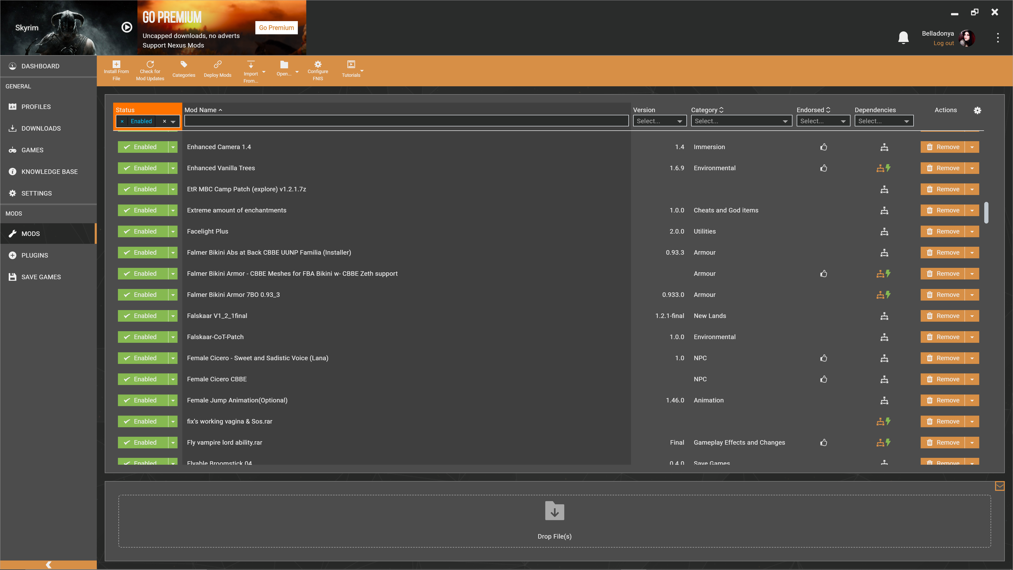The image size is (1013, 570).
Task: Click Check for Mod Updates icon
Action: (150, 64)
